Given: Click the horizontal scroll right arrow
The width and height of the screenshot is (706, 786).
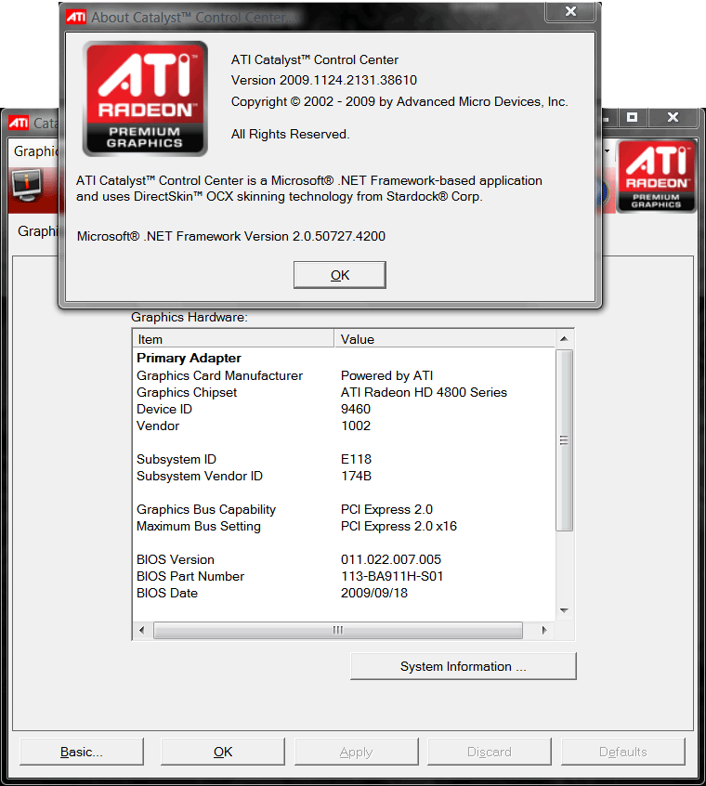Looking at the screenshot, I should click(544, 630).
